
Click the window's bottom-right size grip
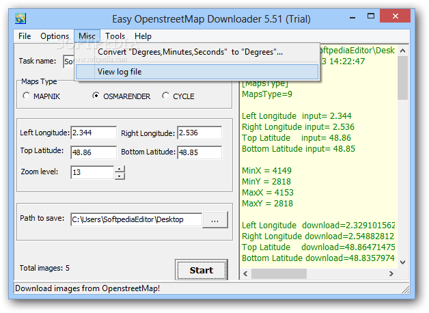click(406, 290)
